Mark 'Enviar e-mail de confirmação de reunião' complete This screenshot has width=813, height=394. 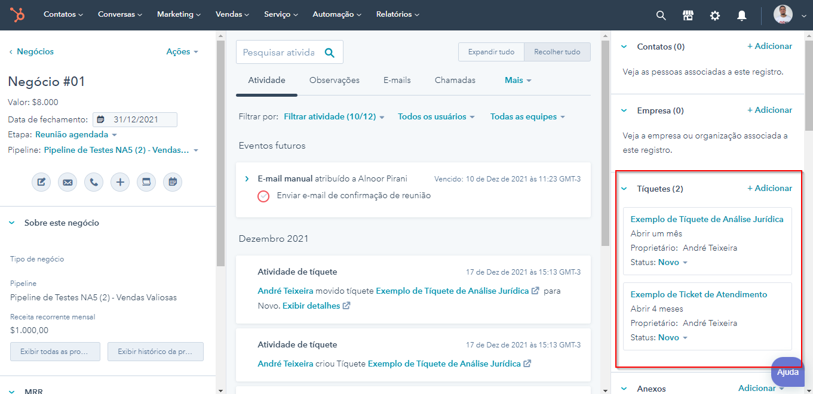coord(263,196)
